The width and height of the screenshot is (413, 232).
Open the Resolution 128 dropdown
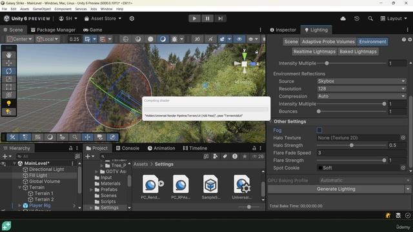(361, 89)
